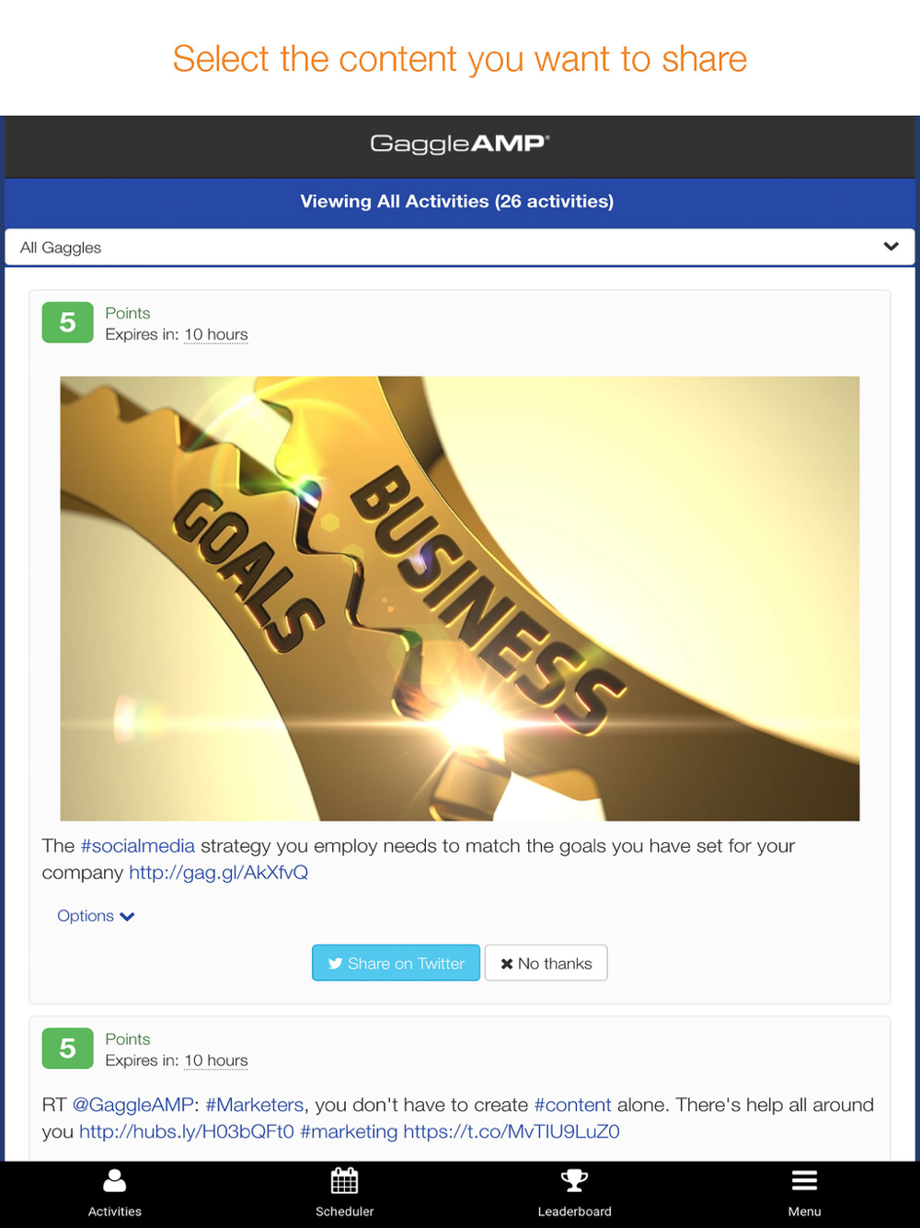This screenshot has width=920, height=1228.
Task: Share the post on Twitter
Action: [x=396, y=963]
